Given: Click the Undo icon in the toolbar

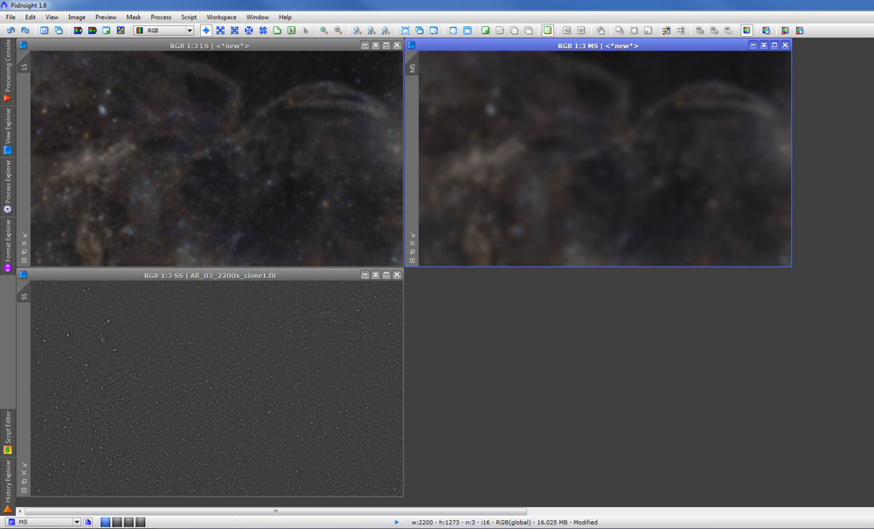Looking at the screenshot, I should [x=10, y=31].
